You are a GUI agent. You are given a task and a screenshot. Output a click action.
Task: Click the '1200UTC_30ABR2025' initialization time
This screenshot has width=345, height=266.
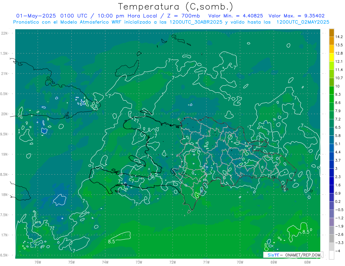195,22
